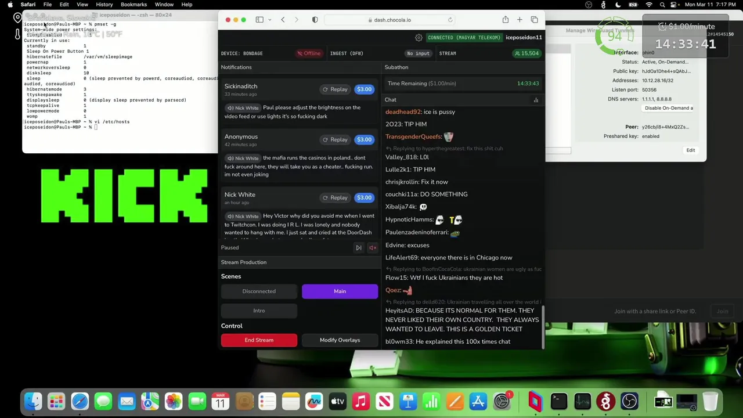Click the dash.chocola.io address bar
The image size is (743, 418).
tap(389, 20)
